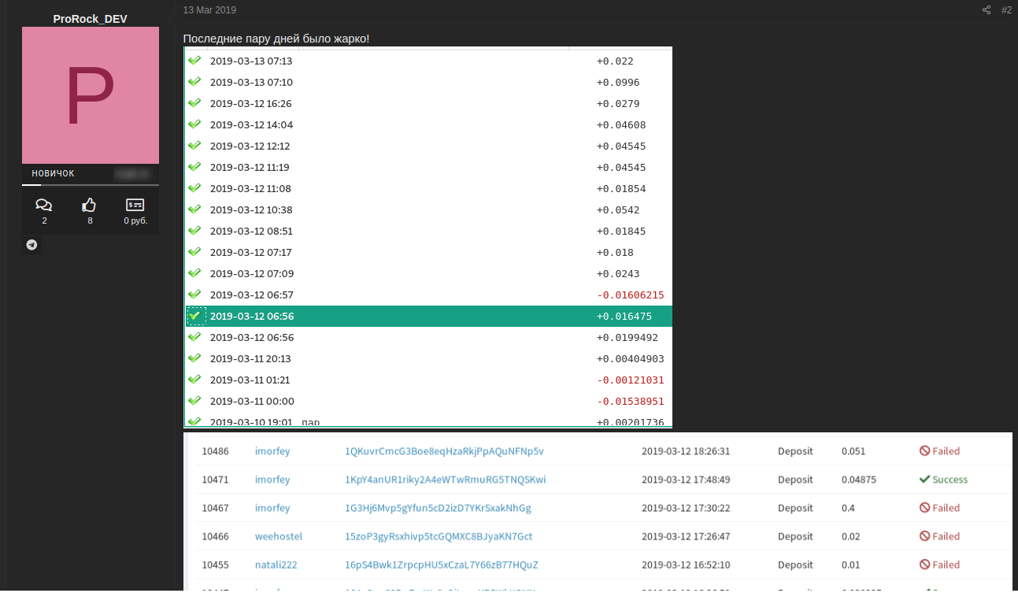
Task: Click the 13 Mar 2019 post date
Action: pos(209,10)
